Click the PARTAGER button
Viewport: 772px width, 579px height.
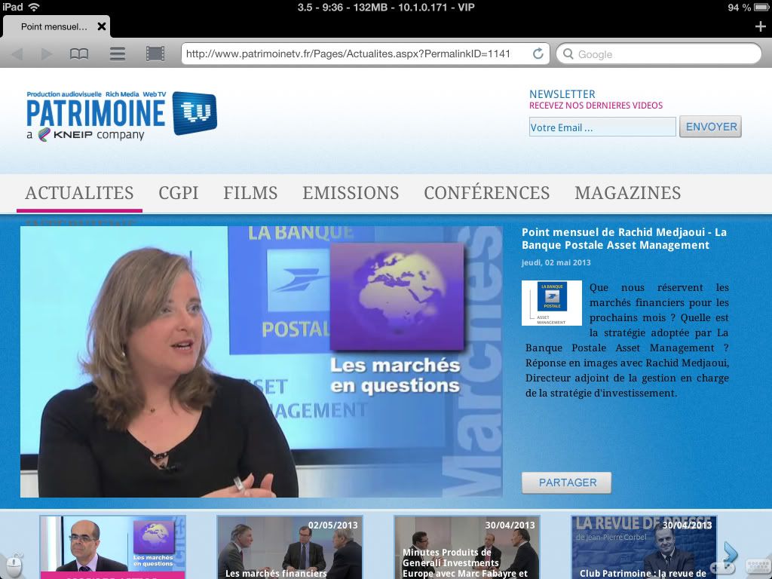click(567, 482)
